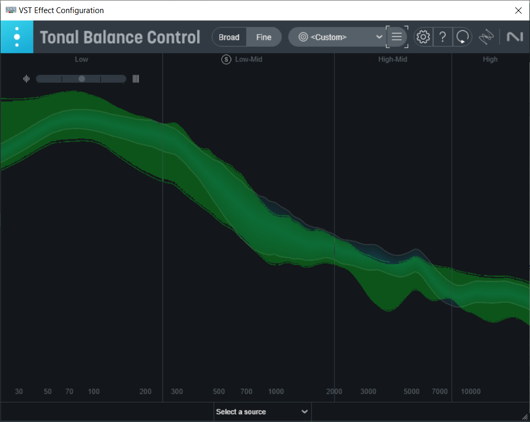Click the Tonal Balance Control title
Viewport: 530px width, 422px height.
120,37
